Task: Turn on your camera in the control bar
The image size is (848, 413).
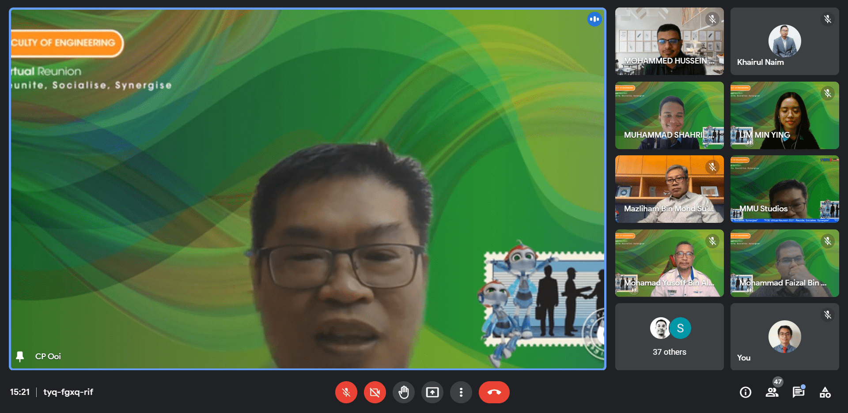Action: [x=375, y=392]
